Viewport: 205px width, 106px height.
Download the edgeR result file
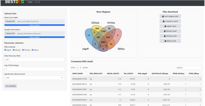coord(170,26)
